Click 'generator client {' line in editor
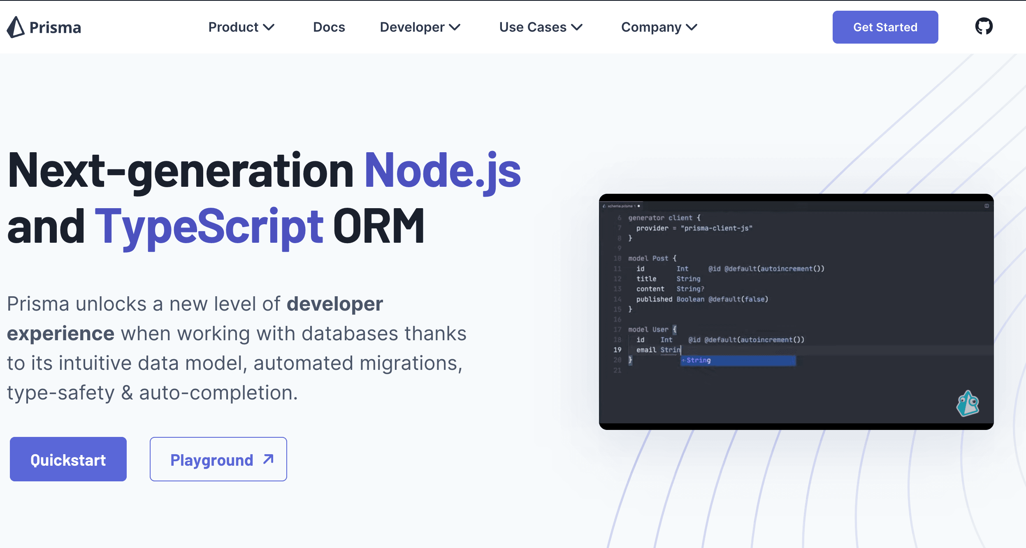 click(664, 218)
